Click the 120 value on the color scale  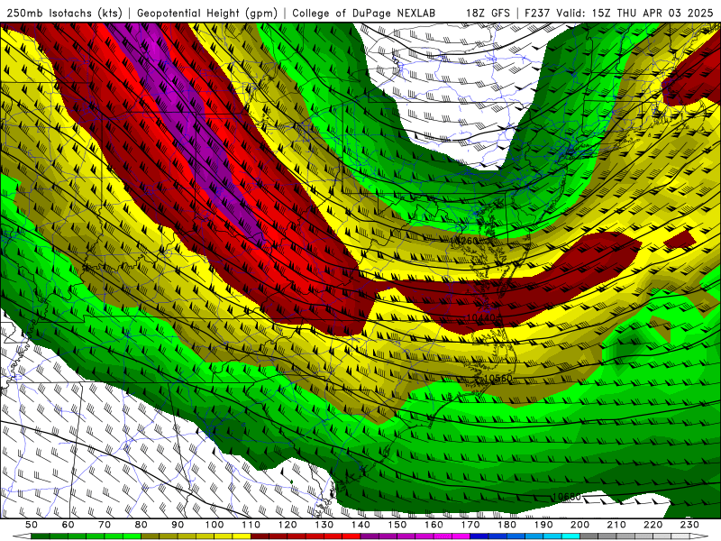pyautogui.click(x=287, y=525)
